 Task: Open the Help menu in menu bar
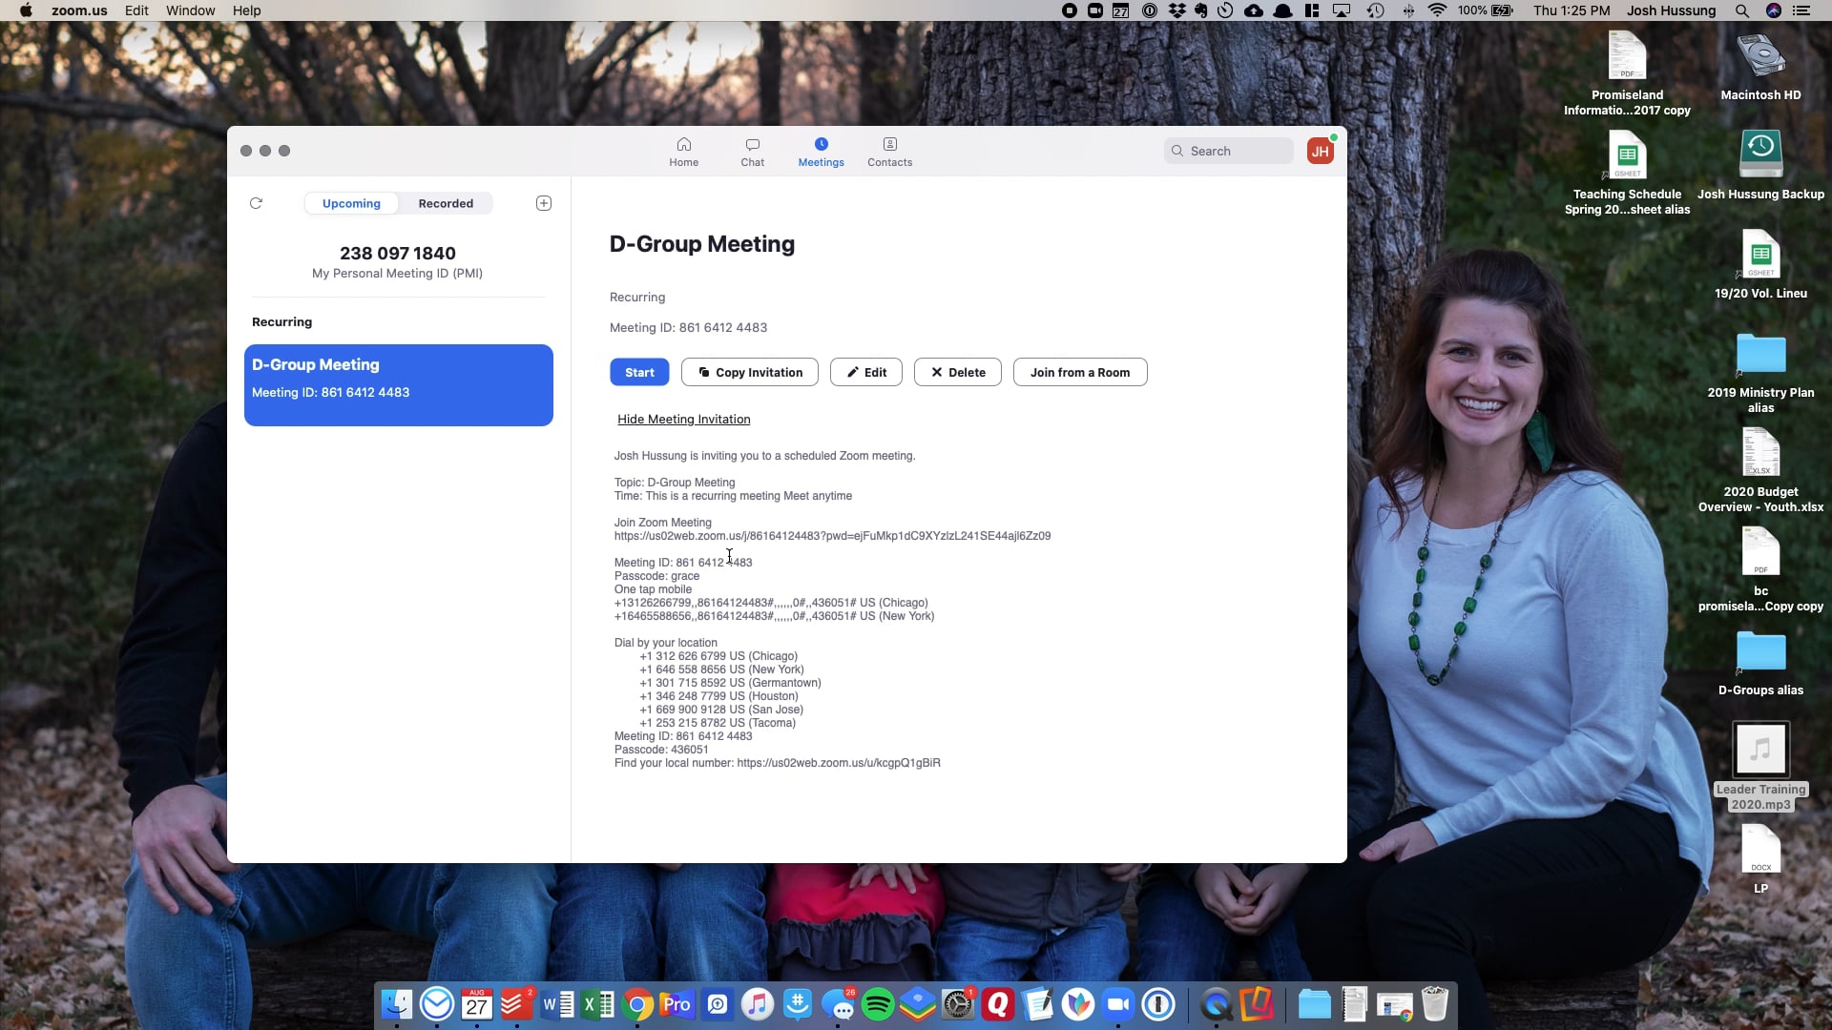[247, 10]
